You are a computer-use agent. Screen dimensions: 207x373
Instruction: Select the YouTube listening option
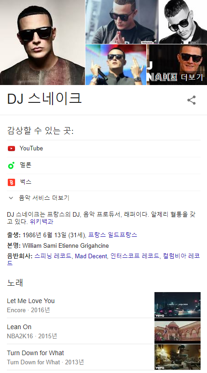tap(103, 149)
